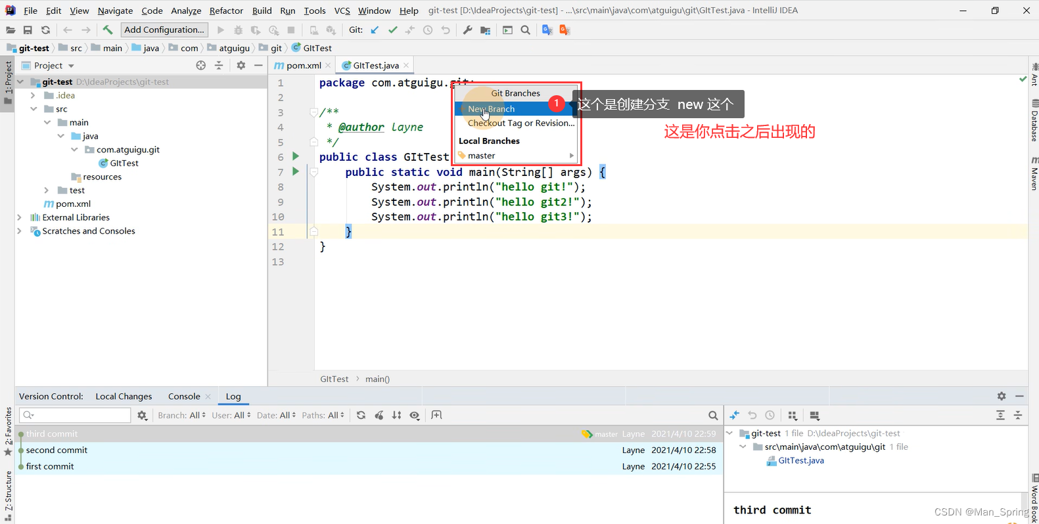The height and width of the screenshot is (524, 1039).
Task: Commit changes with the green Git checkmark
Action: tap(392, 30)
